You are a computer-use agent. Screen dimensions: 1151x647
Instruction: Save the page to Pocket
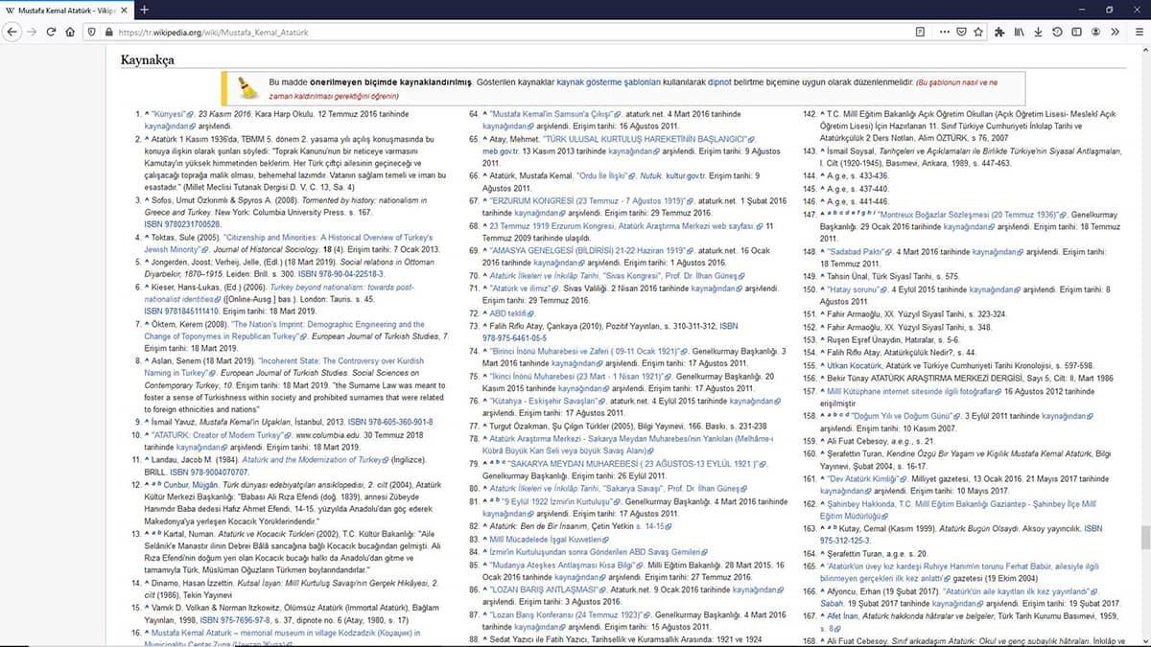click(961, 32)
